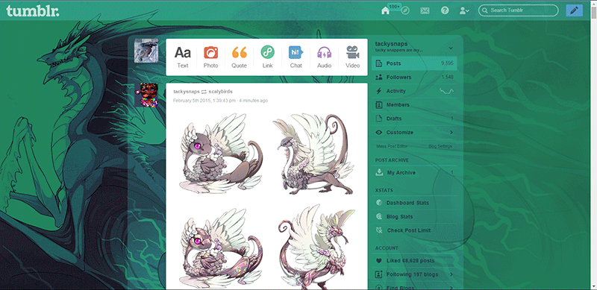This screenshot has height=290, width=597.
Task: Click the scrollbar up arrow
Action: click(x=594, y=3)
